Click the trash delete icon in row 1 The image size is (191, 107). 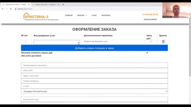point(163,42)
